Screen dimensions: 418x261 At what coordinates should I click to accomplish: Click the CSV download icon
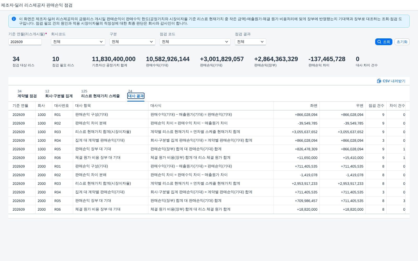[379, 81]
